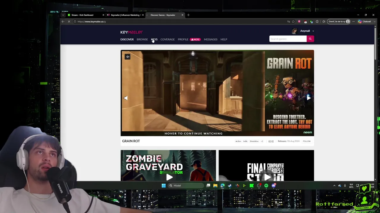
Task: Bookmark this page with the star icon
Action: 293,22
